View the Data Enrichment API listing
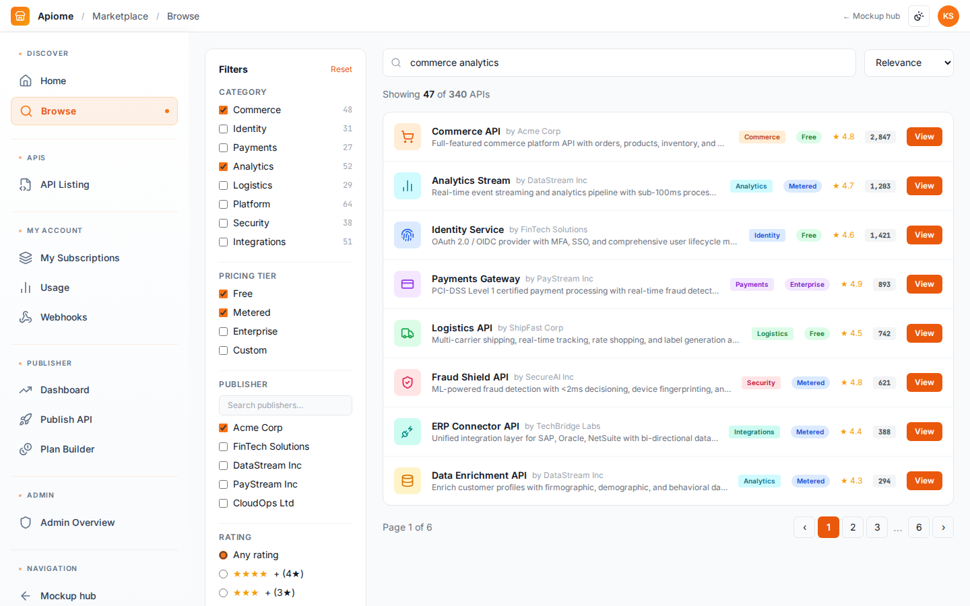The height and width of the screenshot is (606, 970). click(x=924, y=481)
